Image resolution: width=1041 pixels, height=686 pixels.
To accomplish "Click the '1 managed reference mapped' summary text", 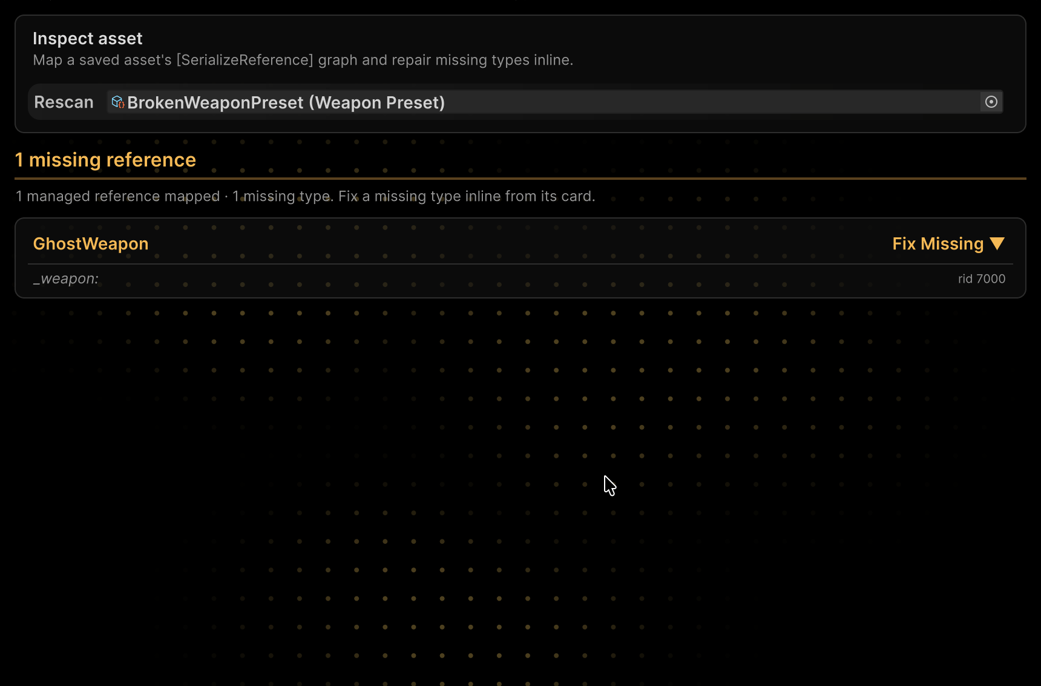I will tap(118, 196).
